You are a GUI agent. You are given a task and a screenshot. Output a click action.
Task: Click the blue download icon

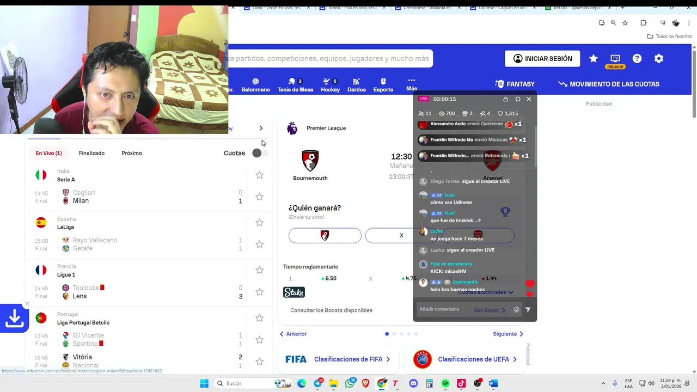pos(14,319)
